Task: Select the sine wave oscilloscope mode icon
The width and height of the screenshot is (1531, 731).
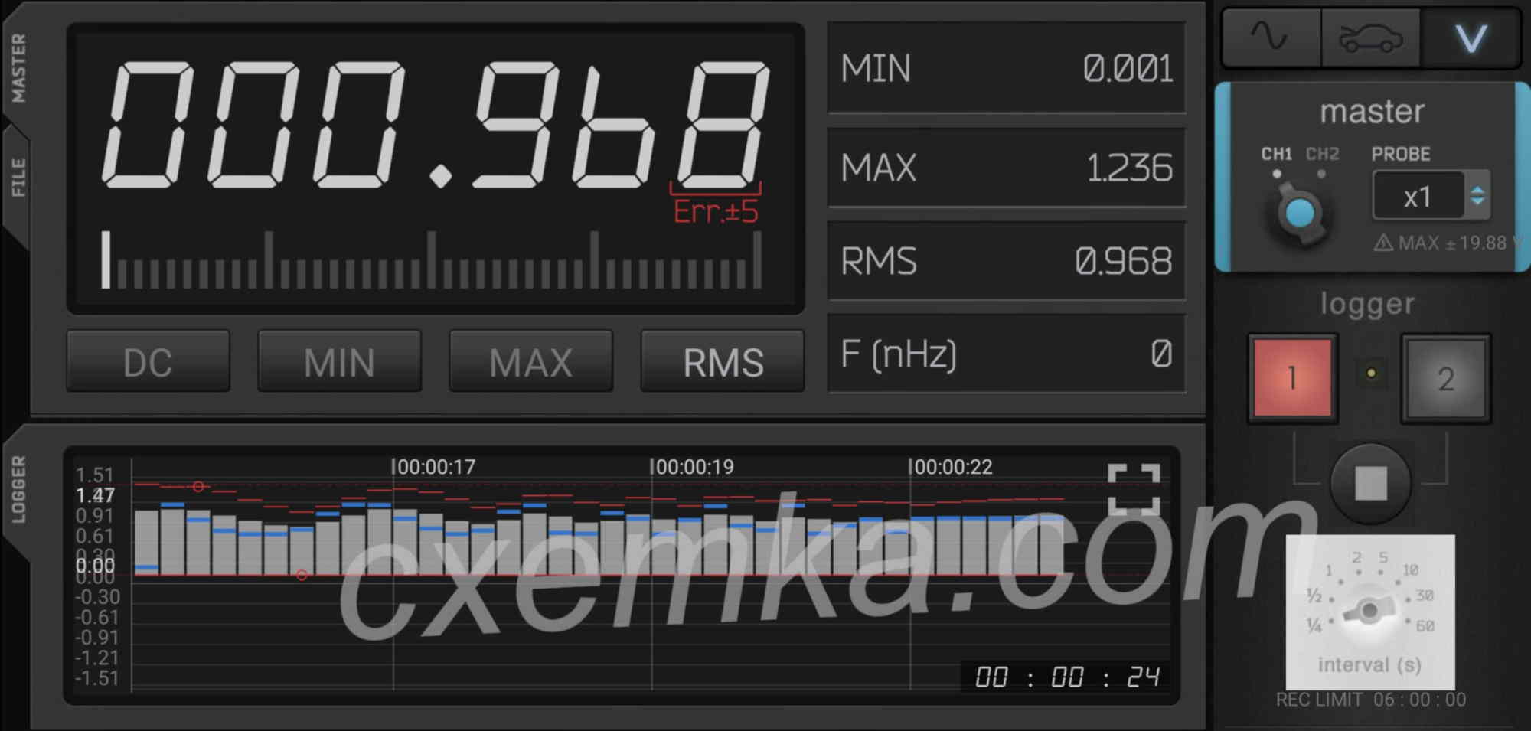Action: [1270, 37]
